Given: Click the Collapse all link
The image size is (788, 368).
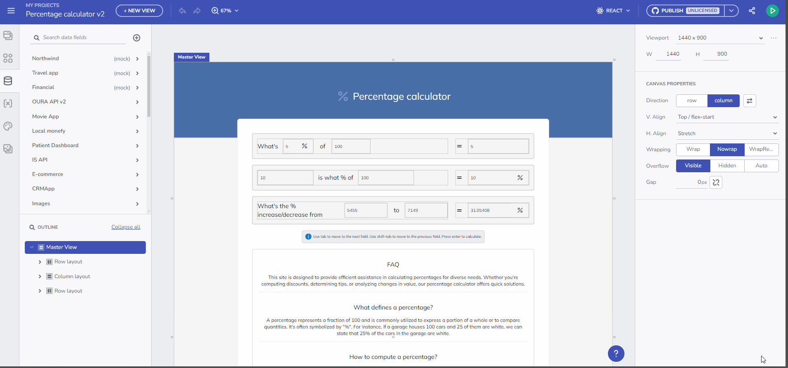Looking at the screenshot, I should point(126,227).
